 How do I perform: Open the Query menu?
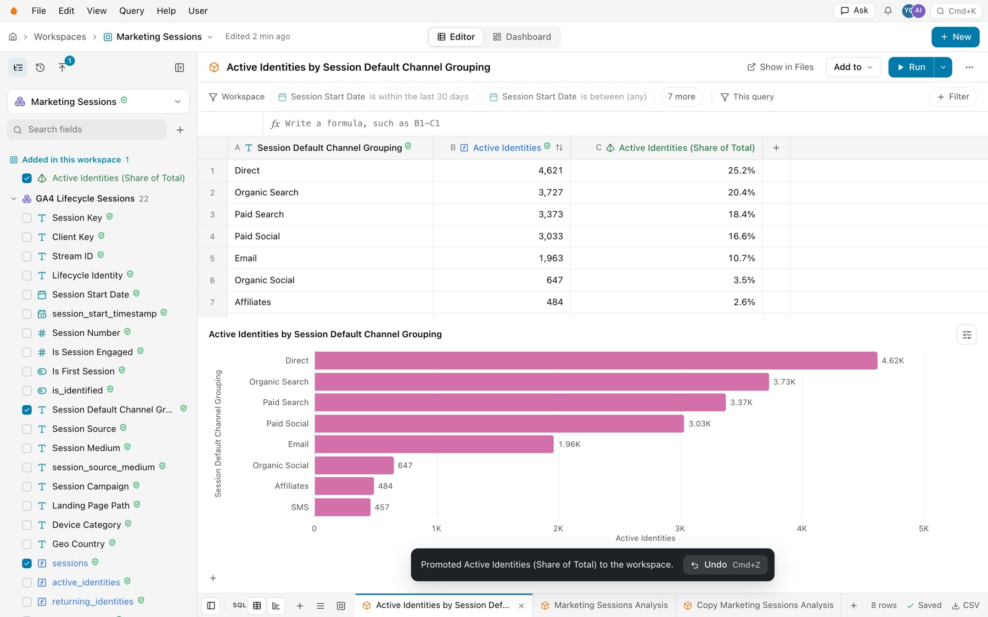click(132, 11)
